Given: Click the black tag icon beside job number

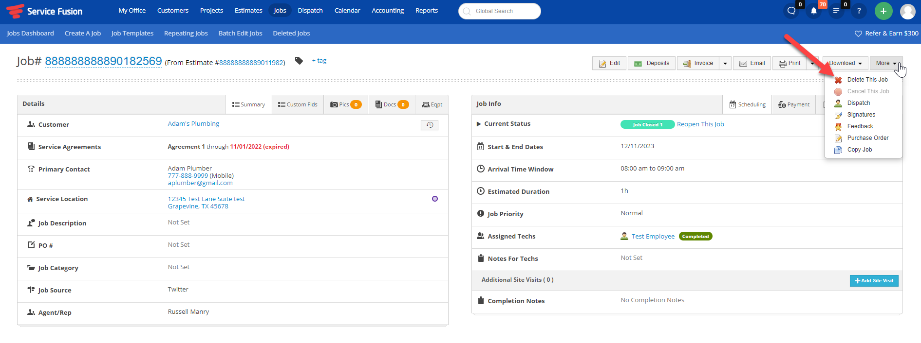Looking at the screenshot, I should coord(299,61).
